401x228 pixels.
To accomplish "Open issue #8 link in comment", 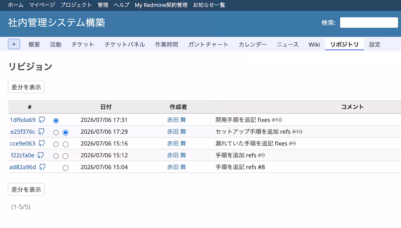I will click(x=261, y=167).
